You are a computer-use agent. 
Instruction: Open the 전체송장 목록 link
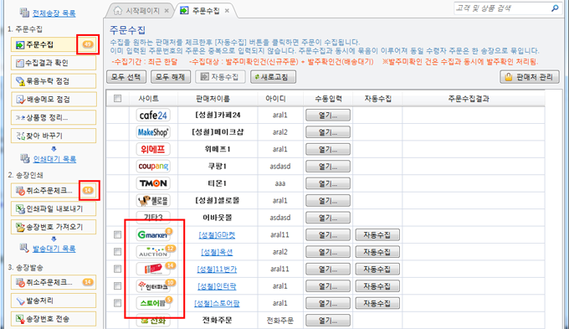[x=54, y=13]
